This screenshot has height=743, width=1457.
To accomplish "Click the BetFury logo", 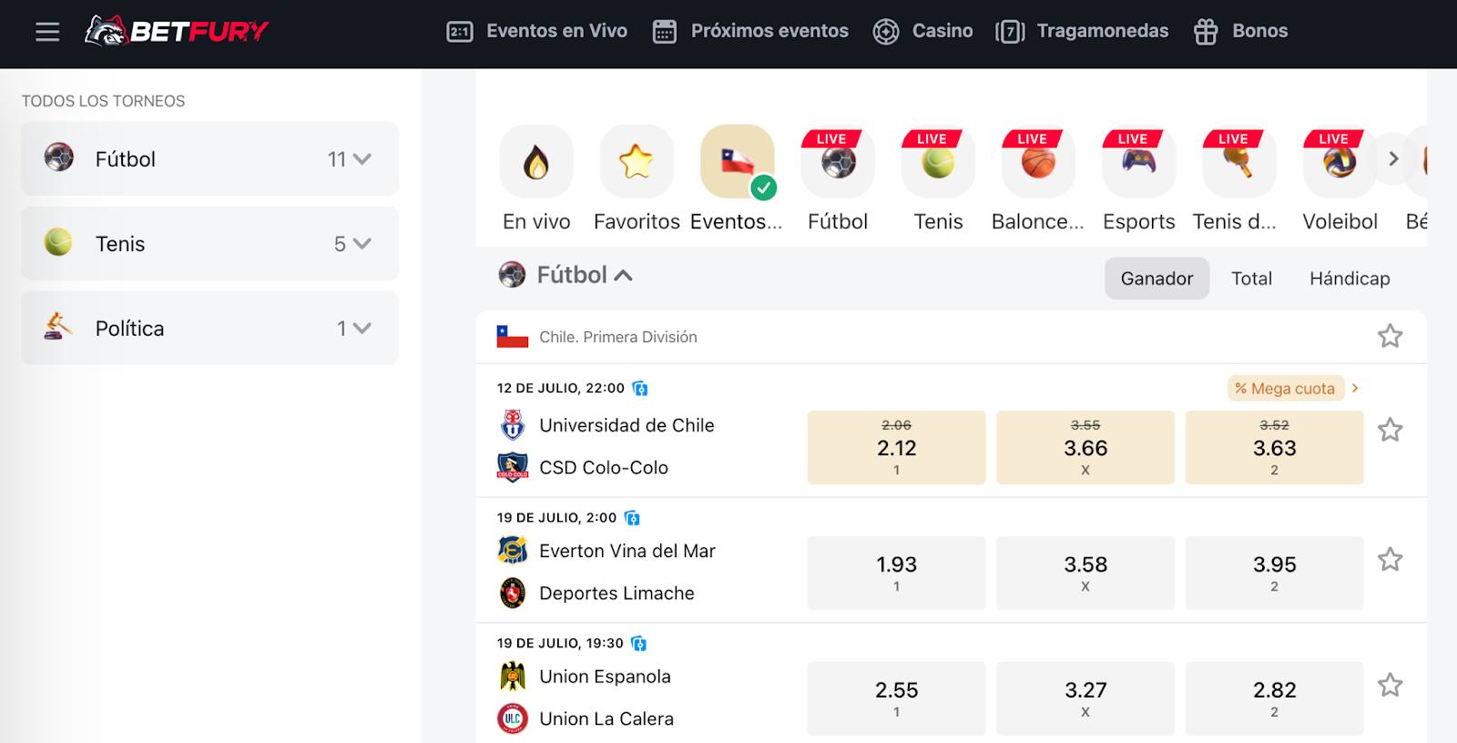I will (x=177, y=31).
